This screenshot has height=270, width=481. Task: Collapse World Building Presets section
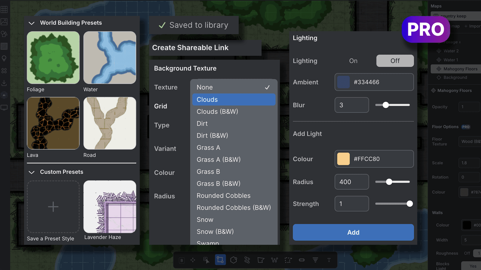tap(32, 23)
